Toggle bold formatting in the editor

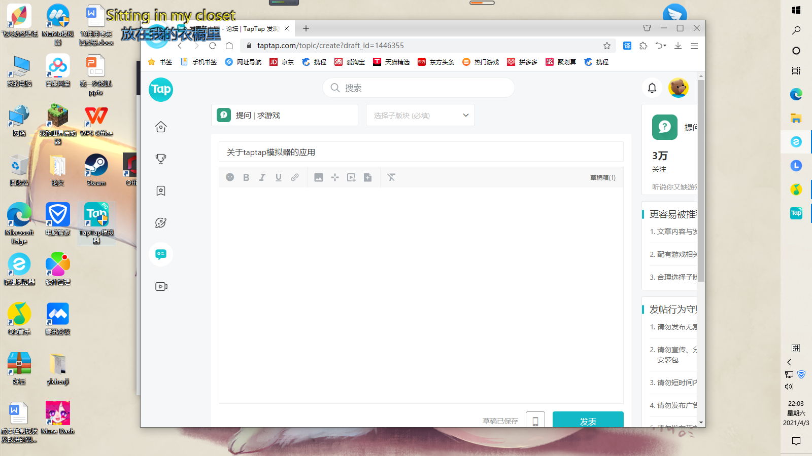(x=246, y=177)
